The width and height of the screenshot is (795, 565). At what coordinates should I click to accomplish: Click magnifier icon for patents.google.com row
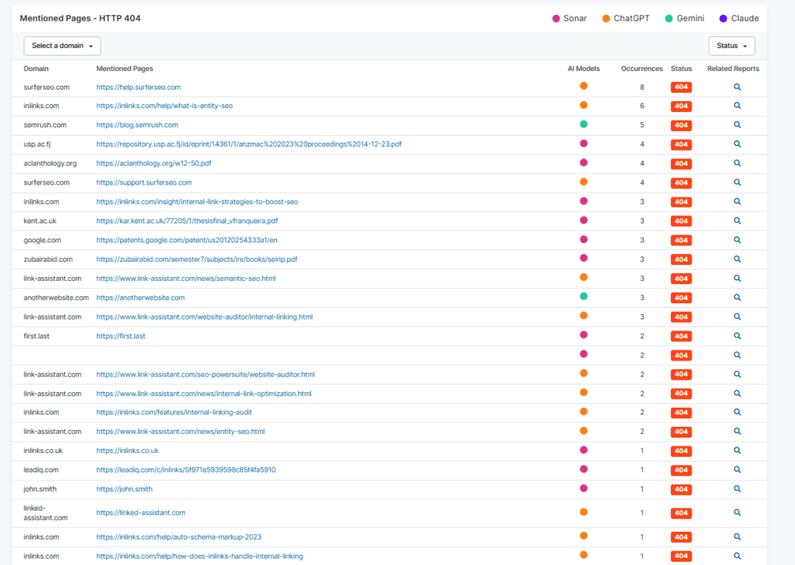[x=737, y=240]
